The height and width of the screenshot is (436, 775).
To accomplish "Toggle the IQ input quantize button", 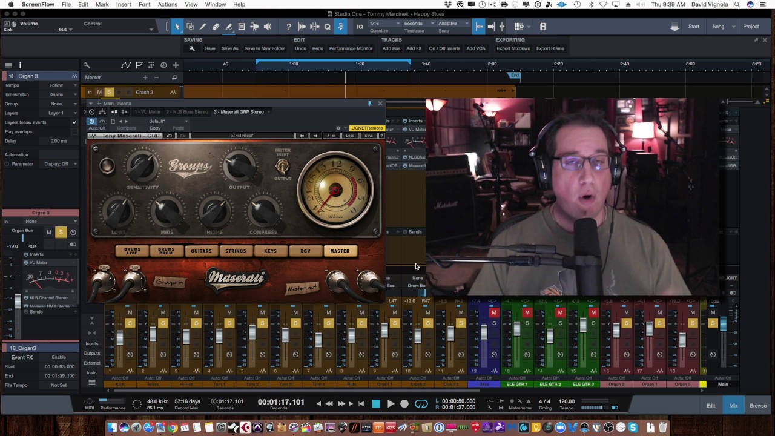I will coord(360,27).
